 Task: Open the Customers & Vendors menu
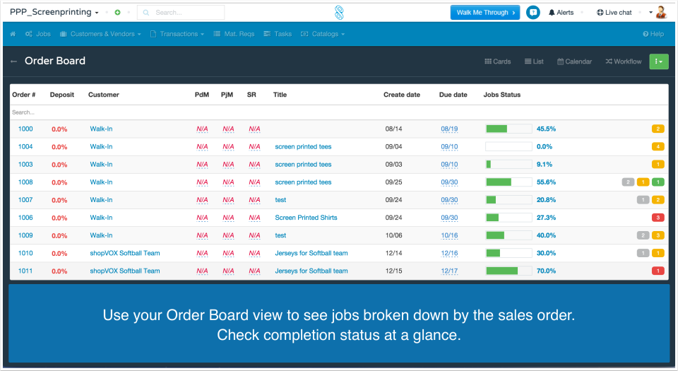pyautogui.click(x=100, y=34)
